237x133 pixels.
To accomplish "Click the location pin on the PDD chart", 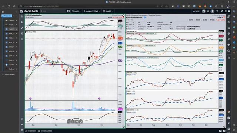I will (123, 16).
